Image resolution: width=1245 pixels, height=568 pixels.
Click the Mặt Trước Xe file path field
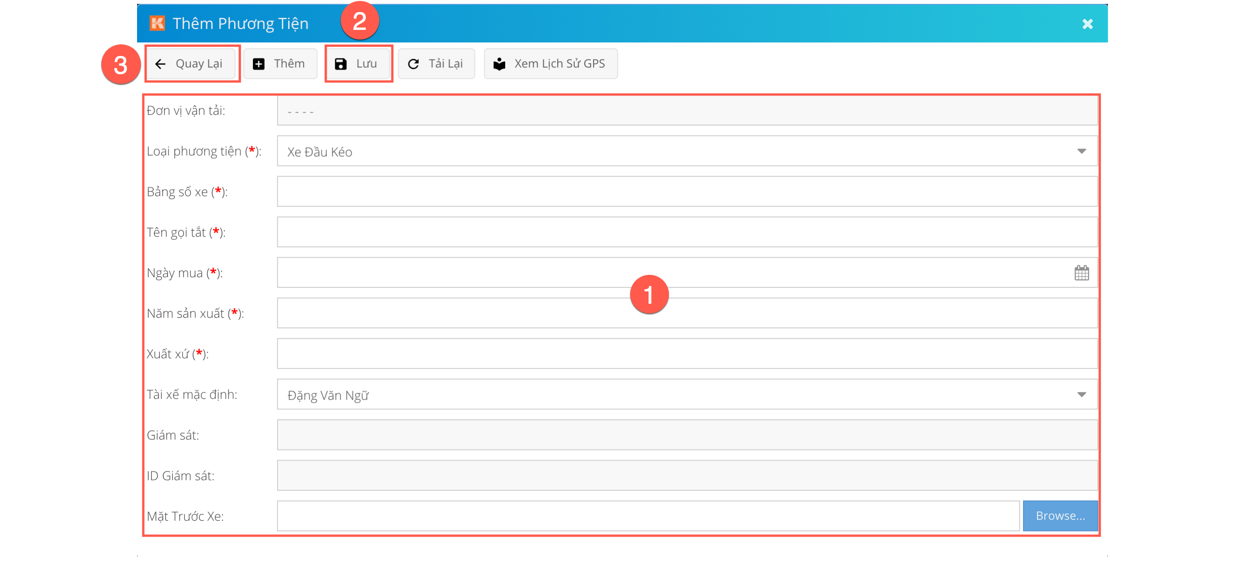[x=648, y=516]
